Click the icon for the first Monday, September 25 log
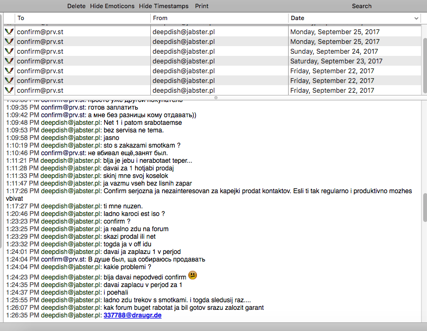The height and width of the screenshot is (331, 427). (x=9, y=31)
